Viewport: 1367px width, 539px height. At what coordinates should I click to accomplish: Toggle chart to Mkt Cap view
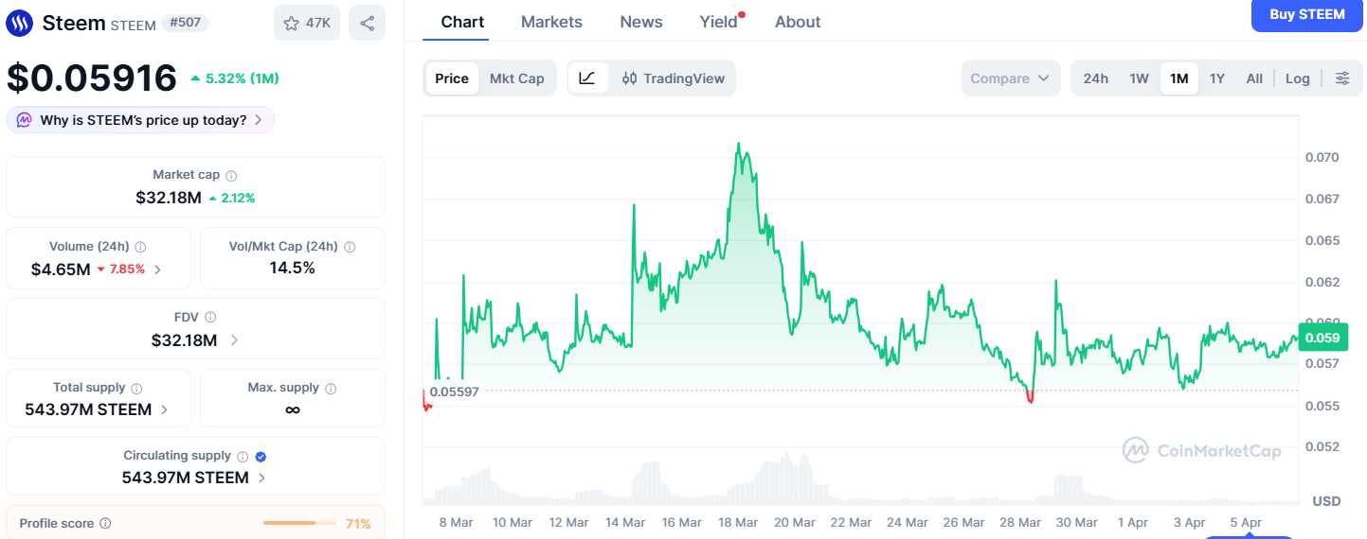[x=516, y=78]
